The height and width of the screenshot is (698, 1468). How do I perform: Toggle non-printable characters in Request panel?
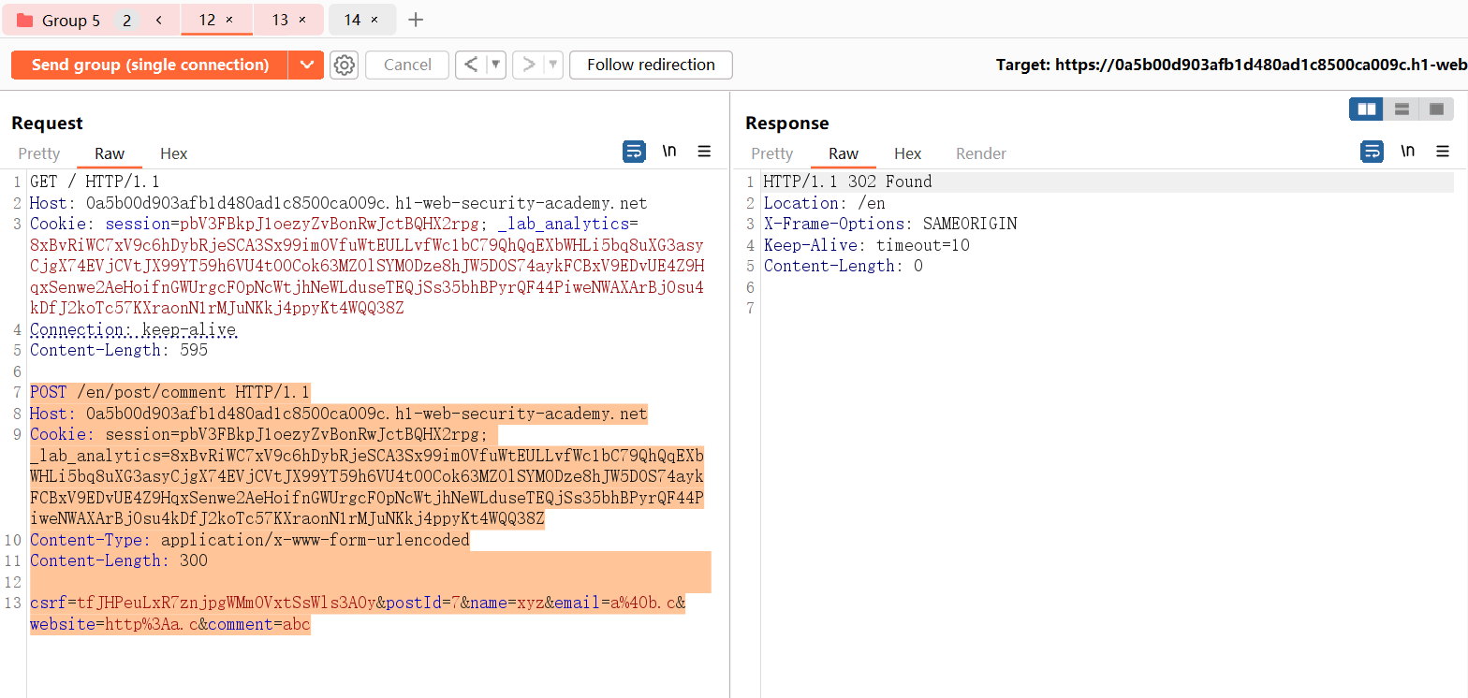point(669,152)
